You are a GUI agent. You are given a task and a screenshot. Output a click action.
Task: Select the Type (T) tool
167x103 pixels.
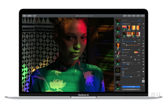(x=143, y=74)
